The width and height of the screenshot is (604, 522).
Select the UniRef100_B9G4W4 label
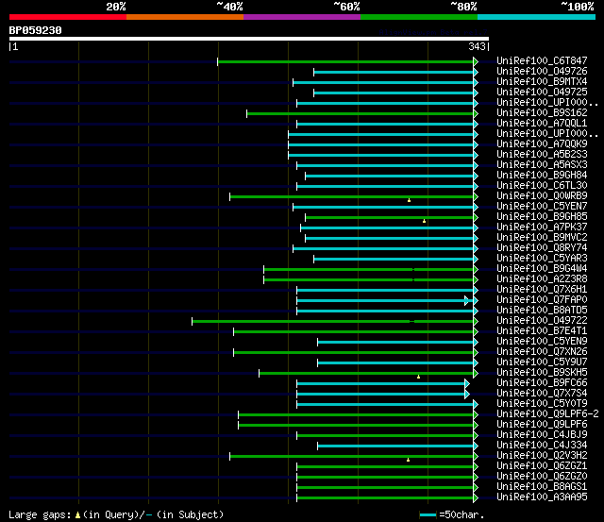[x=542, y=269]
